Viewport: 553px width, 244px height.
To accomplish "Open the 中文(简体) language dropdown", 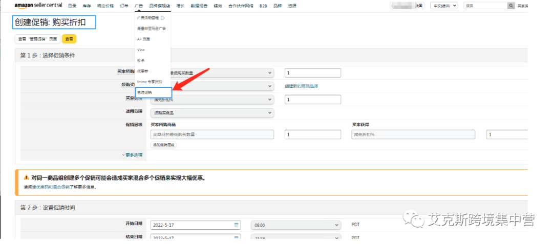I will coord(443,6).
